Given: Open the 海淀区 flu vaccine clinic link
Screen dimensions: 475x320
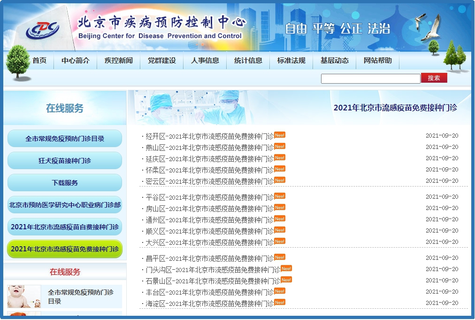Looking at the screenshot, I should point(209,304).
